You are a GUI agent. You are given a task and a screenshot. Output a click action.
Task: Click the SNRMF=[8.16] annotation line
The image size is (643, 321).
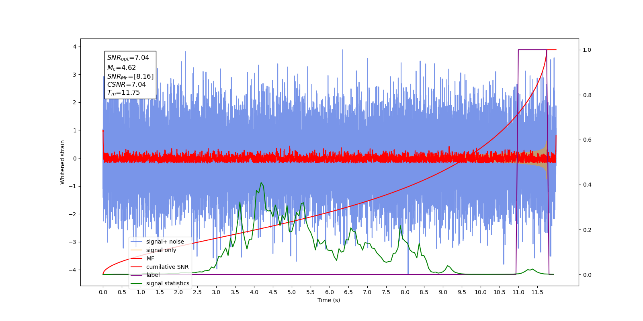click(130, 76)
